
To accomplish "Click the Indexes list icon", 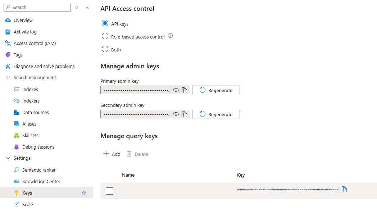I will point(17,90).
